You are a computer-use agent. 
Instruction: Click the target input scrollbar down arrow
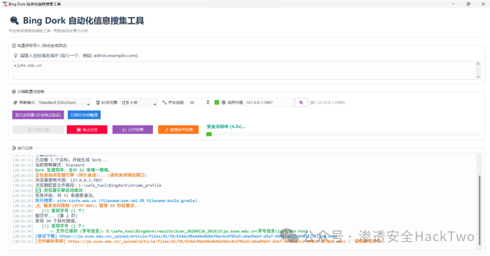click(478, 77)
